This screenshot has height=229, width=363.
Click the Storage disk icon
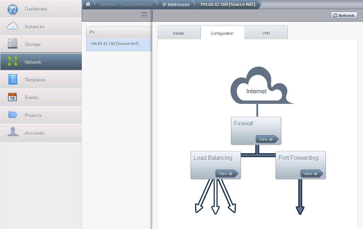12,44
